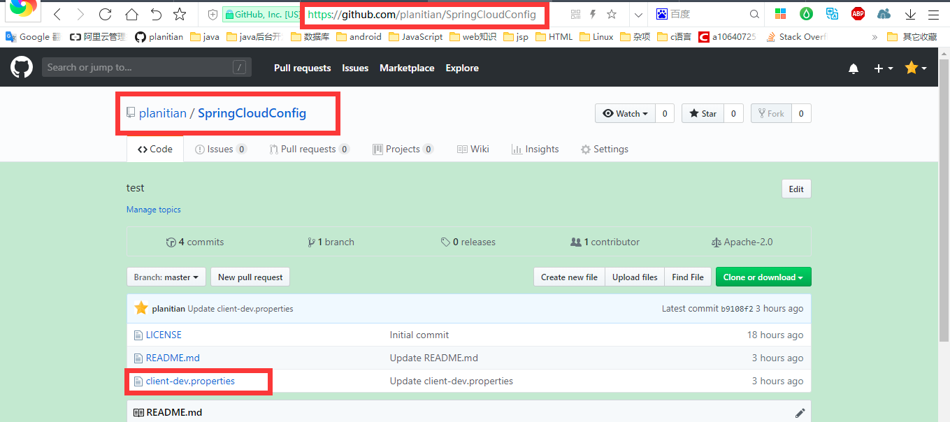The width and height of the screenshot is (950, 422).
Task: Open the browser hamburger menu
Action: 933,14
